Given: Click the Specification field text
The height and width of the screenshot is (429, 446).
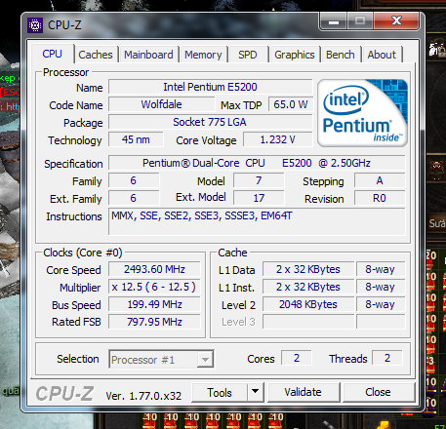Looking at the screenshot, I should (x=257, y=163).
